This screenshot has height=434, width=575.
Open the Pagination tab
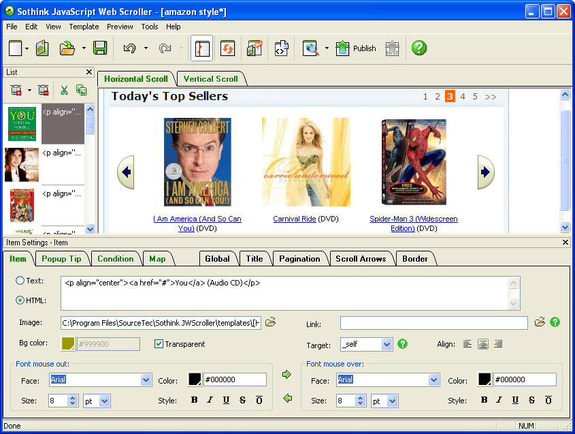coord(299,259)
